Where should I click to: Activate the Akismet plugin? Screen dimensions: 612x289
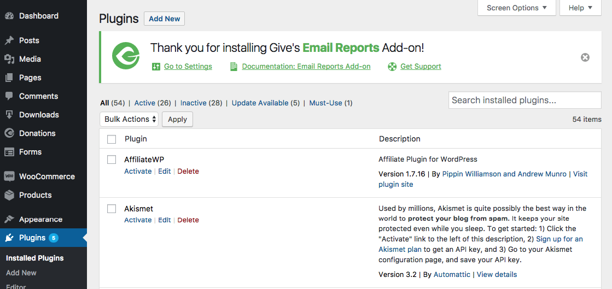[138, 220]
